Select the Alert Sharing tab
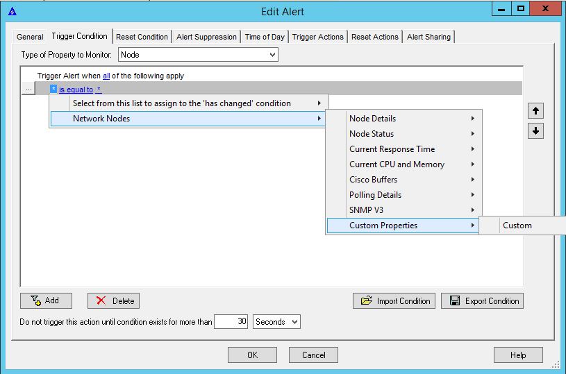The width and height of the screenshot is (566, 374). click(428, 37)
